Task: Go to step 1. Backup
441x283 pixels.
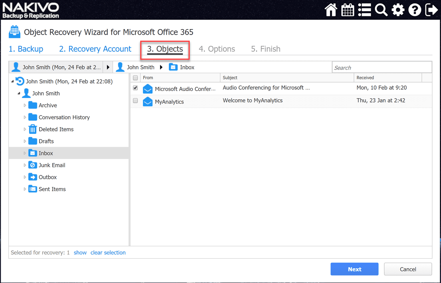Action: (26, 49)
